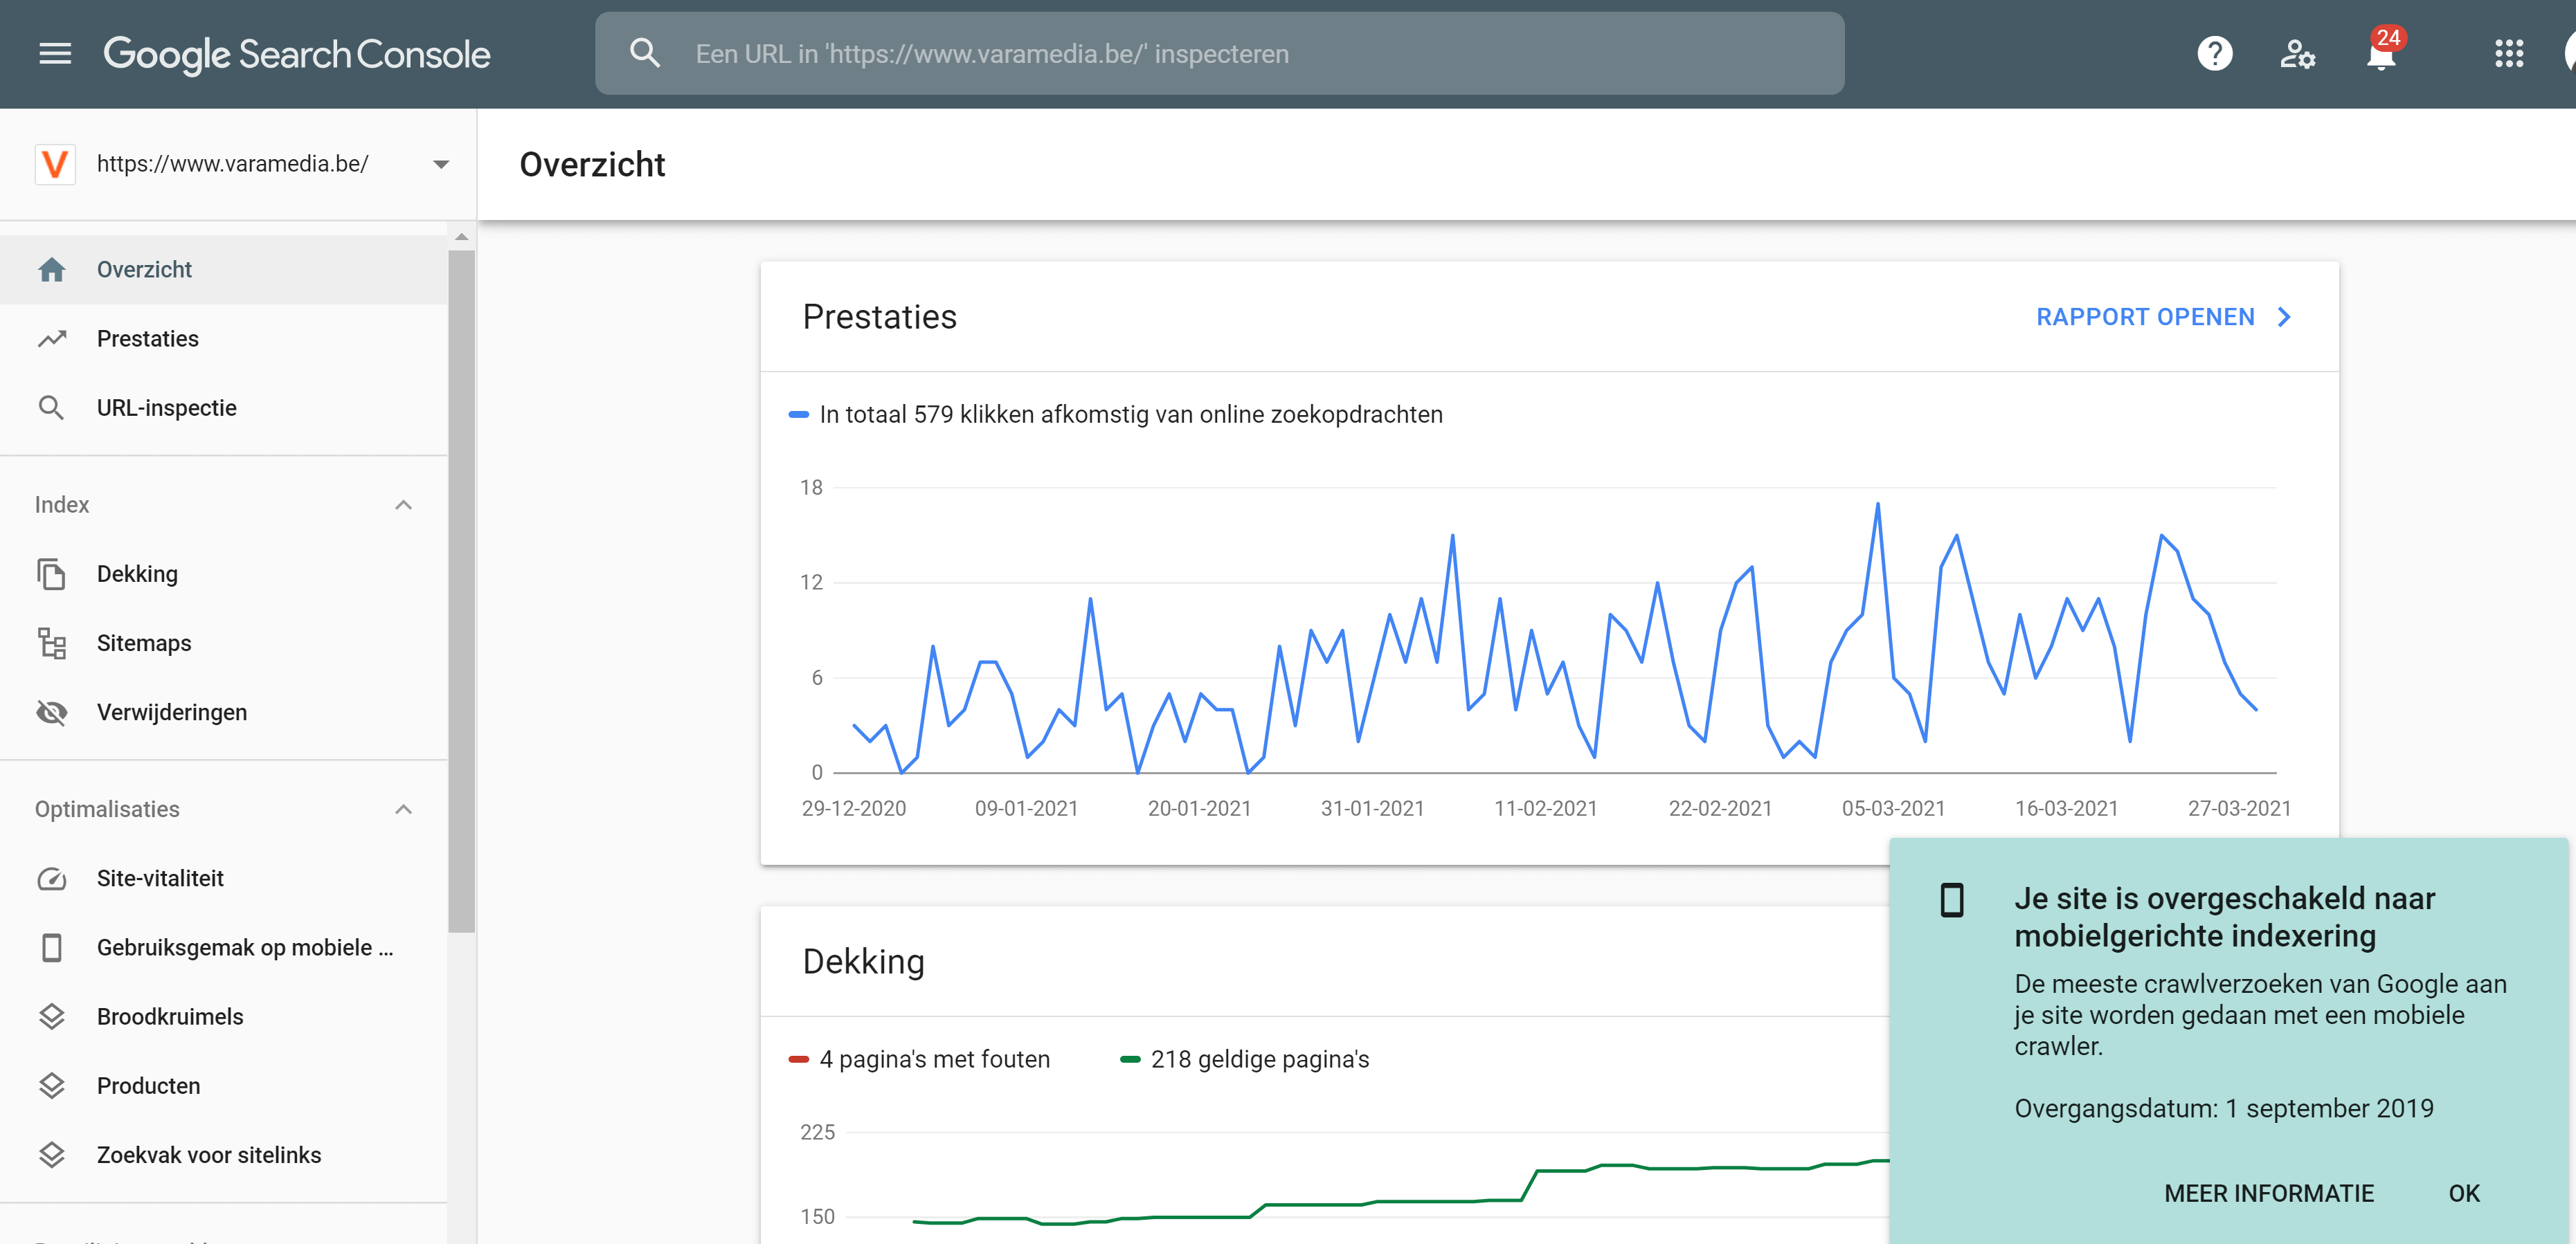The image size is (2576, 1244).
Task: Click the green geldige pagina's marker
Action: pos(1130,1059)
